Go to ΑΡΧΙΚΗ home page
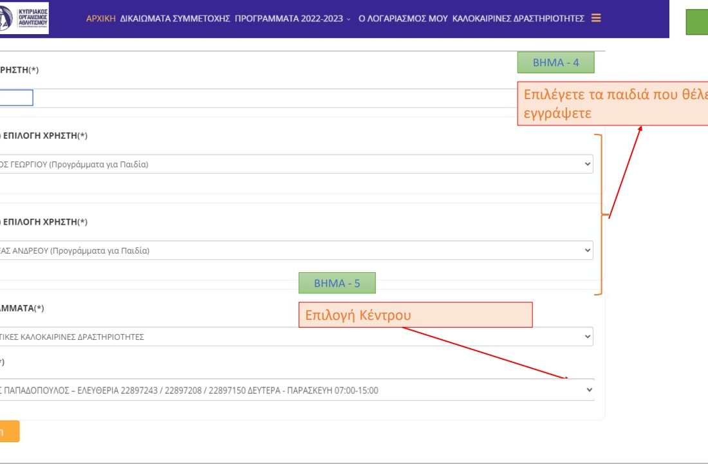 (100, 19)
